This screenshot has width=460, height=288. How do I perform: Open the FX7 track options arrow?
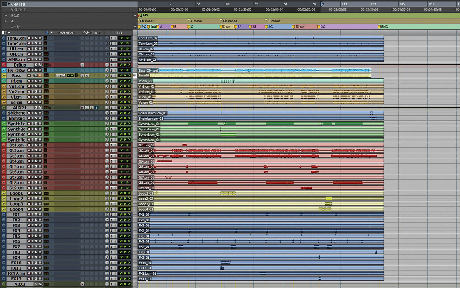[4, 247]
